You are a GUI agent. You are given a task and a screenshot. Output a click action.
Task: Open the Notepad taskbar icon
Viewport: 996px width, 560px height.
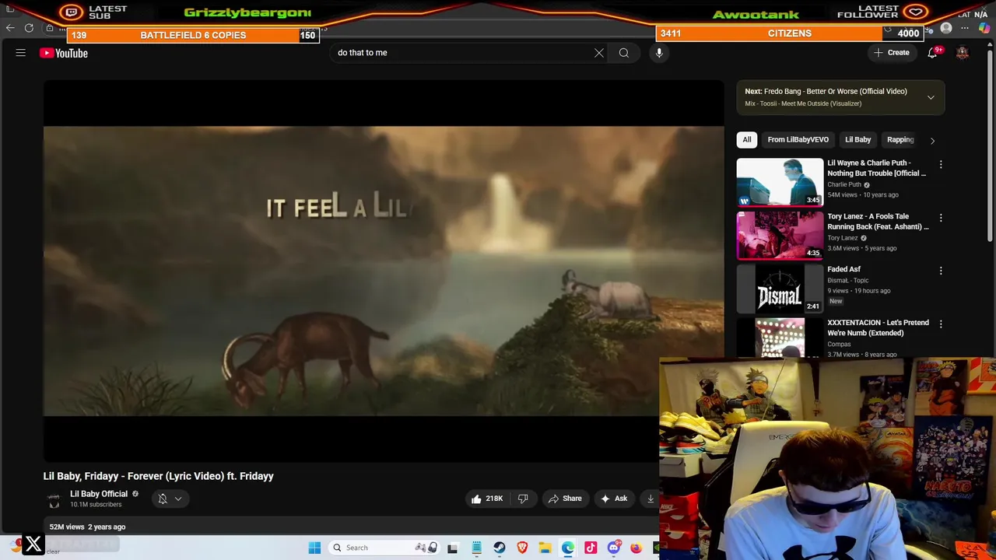click(476, 548)
